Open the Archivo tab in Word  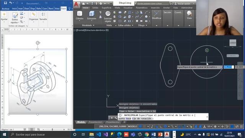(5, 8)
